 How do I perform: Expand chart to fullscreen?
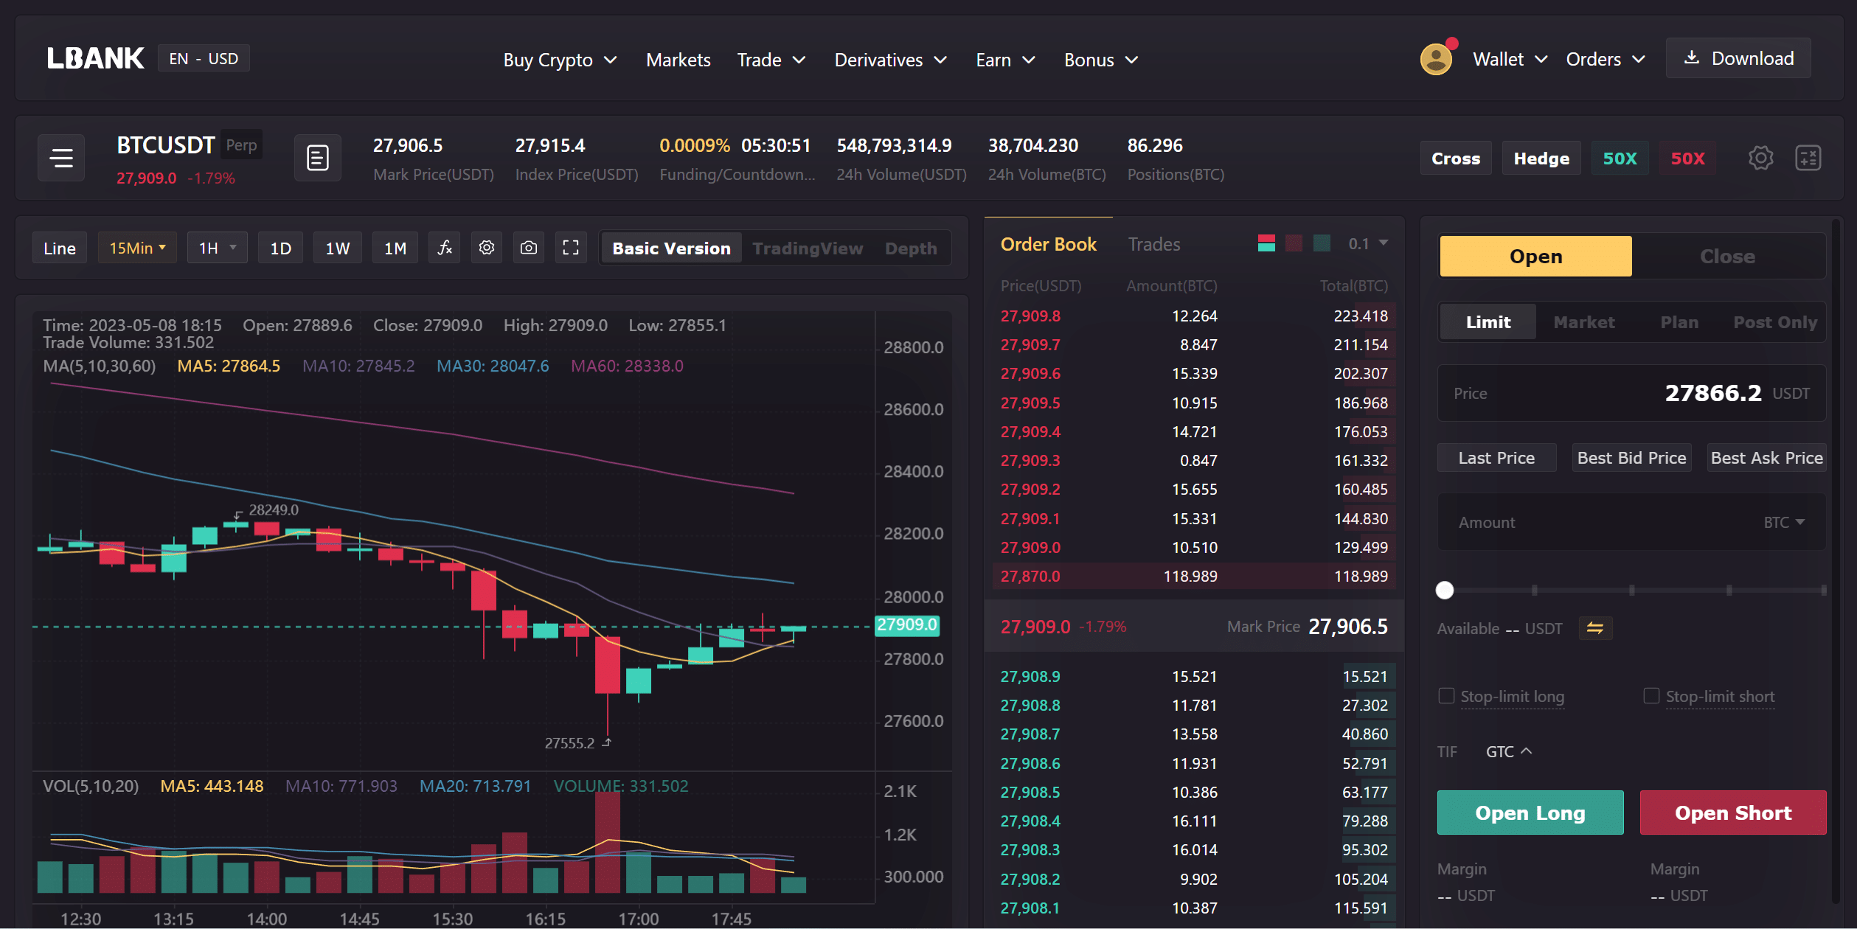click(571, 248)
